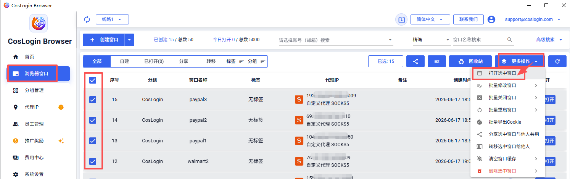570x179 pixels.
Task: Switch to the 分享 tab
Action: [184, 61]
